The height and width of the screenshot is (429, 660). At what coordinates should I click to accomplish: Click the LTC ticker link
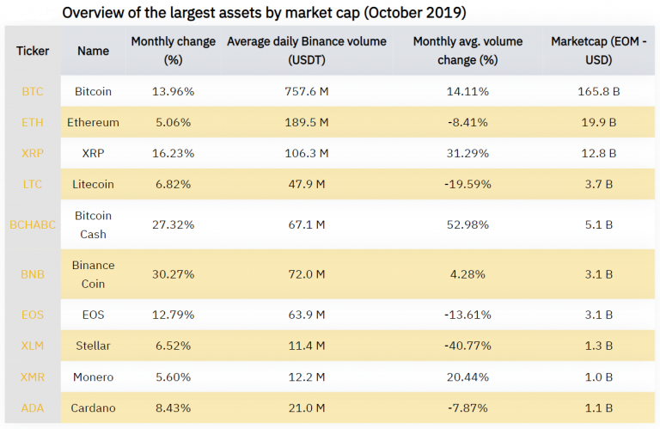coord(32,184)
